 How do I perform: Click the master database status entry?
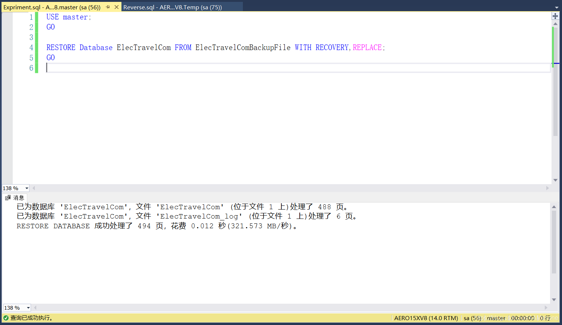tap(496, 318)
